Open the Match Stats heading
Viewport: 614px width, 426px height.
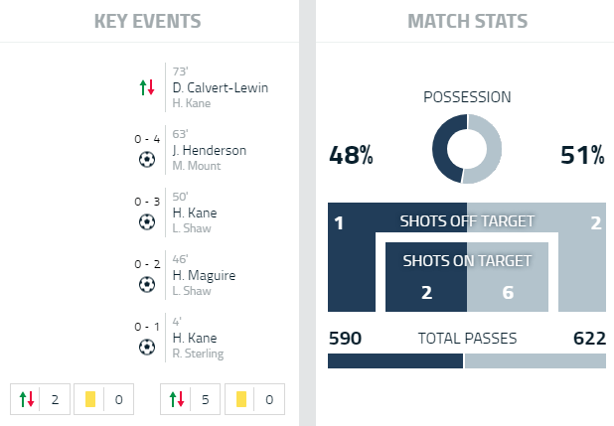point(467,21)
